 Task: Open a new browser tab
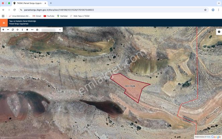pyautogui.click(x=51, y=3)
